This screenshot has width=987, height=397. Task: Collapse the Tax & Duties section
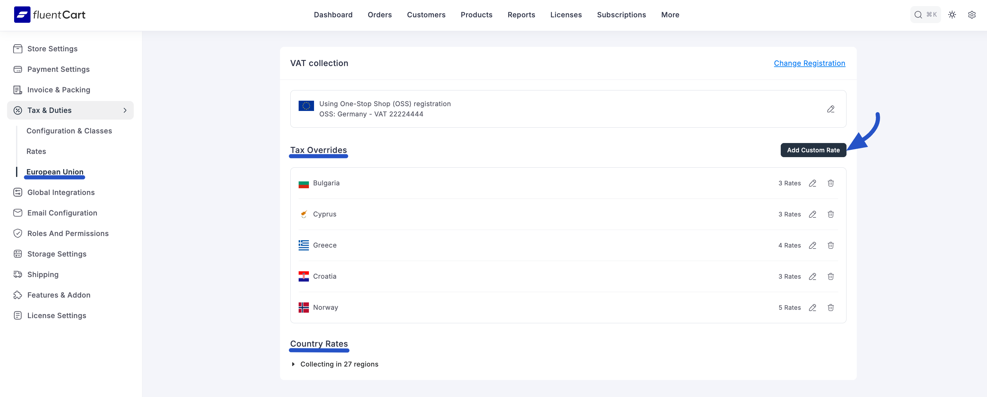[124, 110]
